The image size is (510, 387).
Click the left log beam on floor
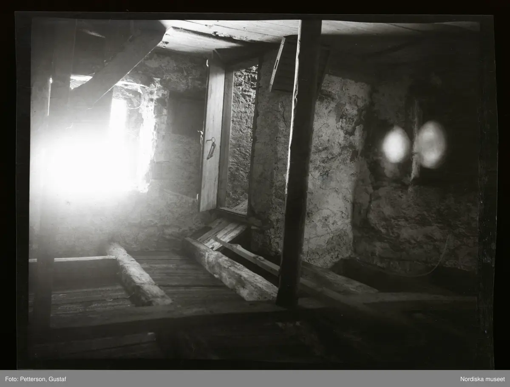tap(138, 276)
